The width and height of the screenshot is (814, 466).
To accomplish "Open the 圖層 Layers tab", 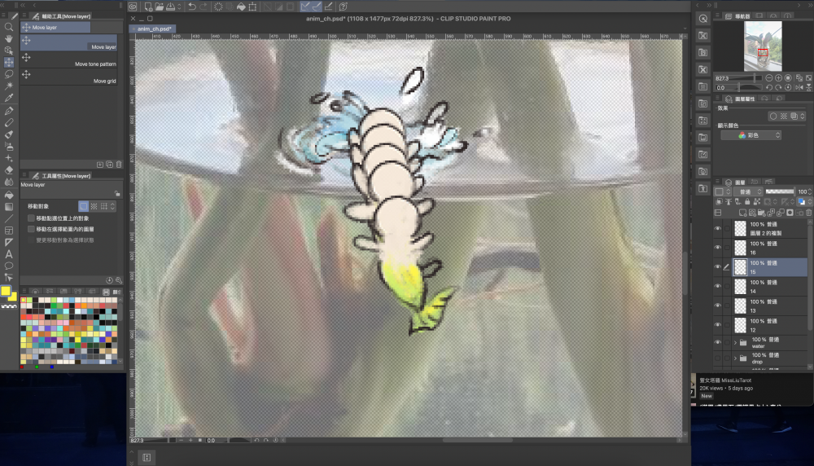I will point(735,182).
